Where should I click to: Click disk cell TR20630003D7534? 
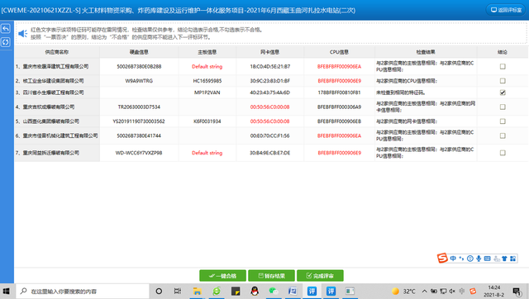139,107
